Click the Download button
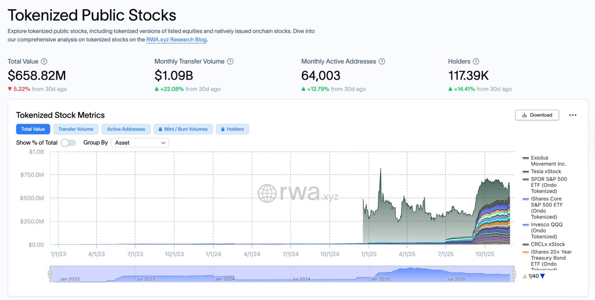 tap(537, 115)
